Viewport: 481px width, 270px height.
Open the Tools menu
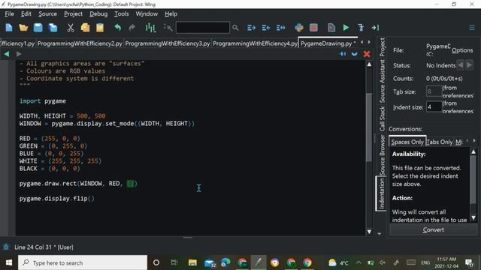pyautogui.click(x=122, y=14)
